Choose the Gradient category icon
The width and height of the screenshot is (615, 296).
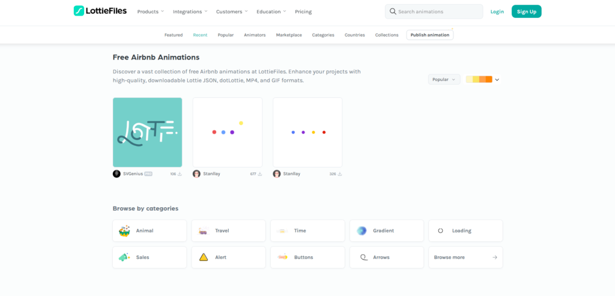362,231
